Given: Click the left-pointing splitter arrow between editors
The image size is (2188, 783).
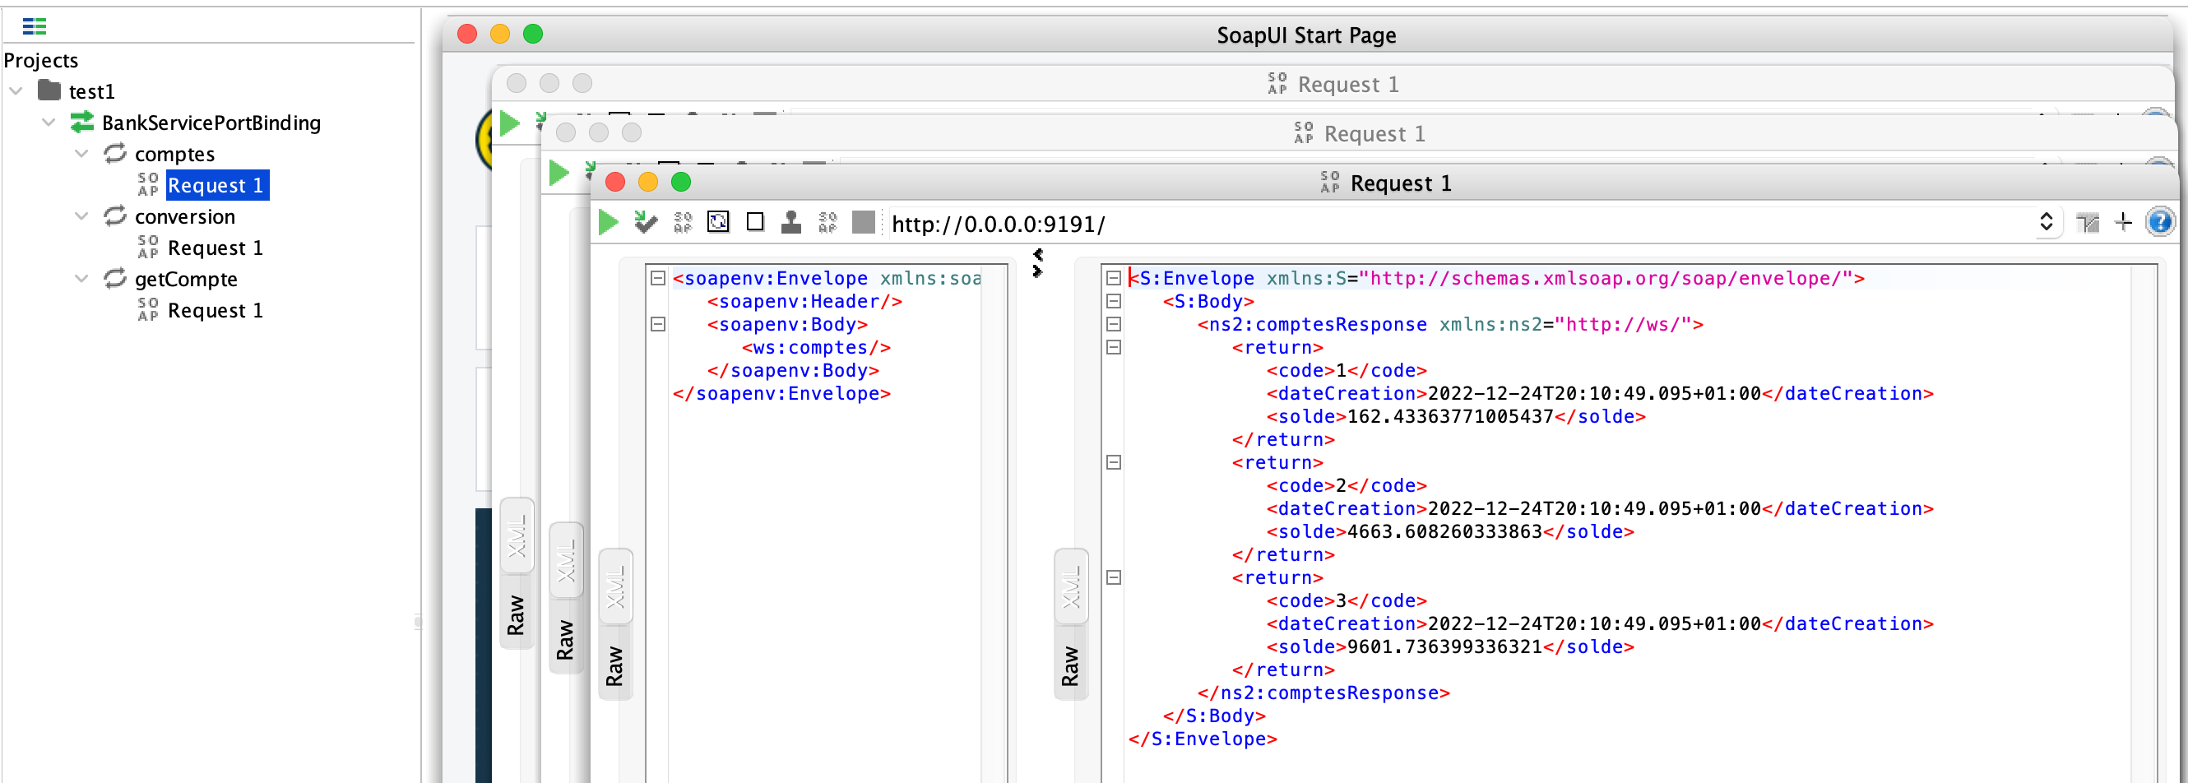Looking at the screenshot, I should point(1038,254).
